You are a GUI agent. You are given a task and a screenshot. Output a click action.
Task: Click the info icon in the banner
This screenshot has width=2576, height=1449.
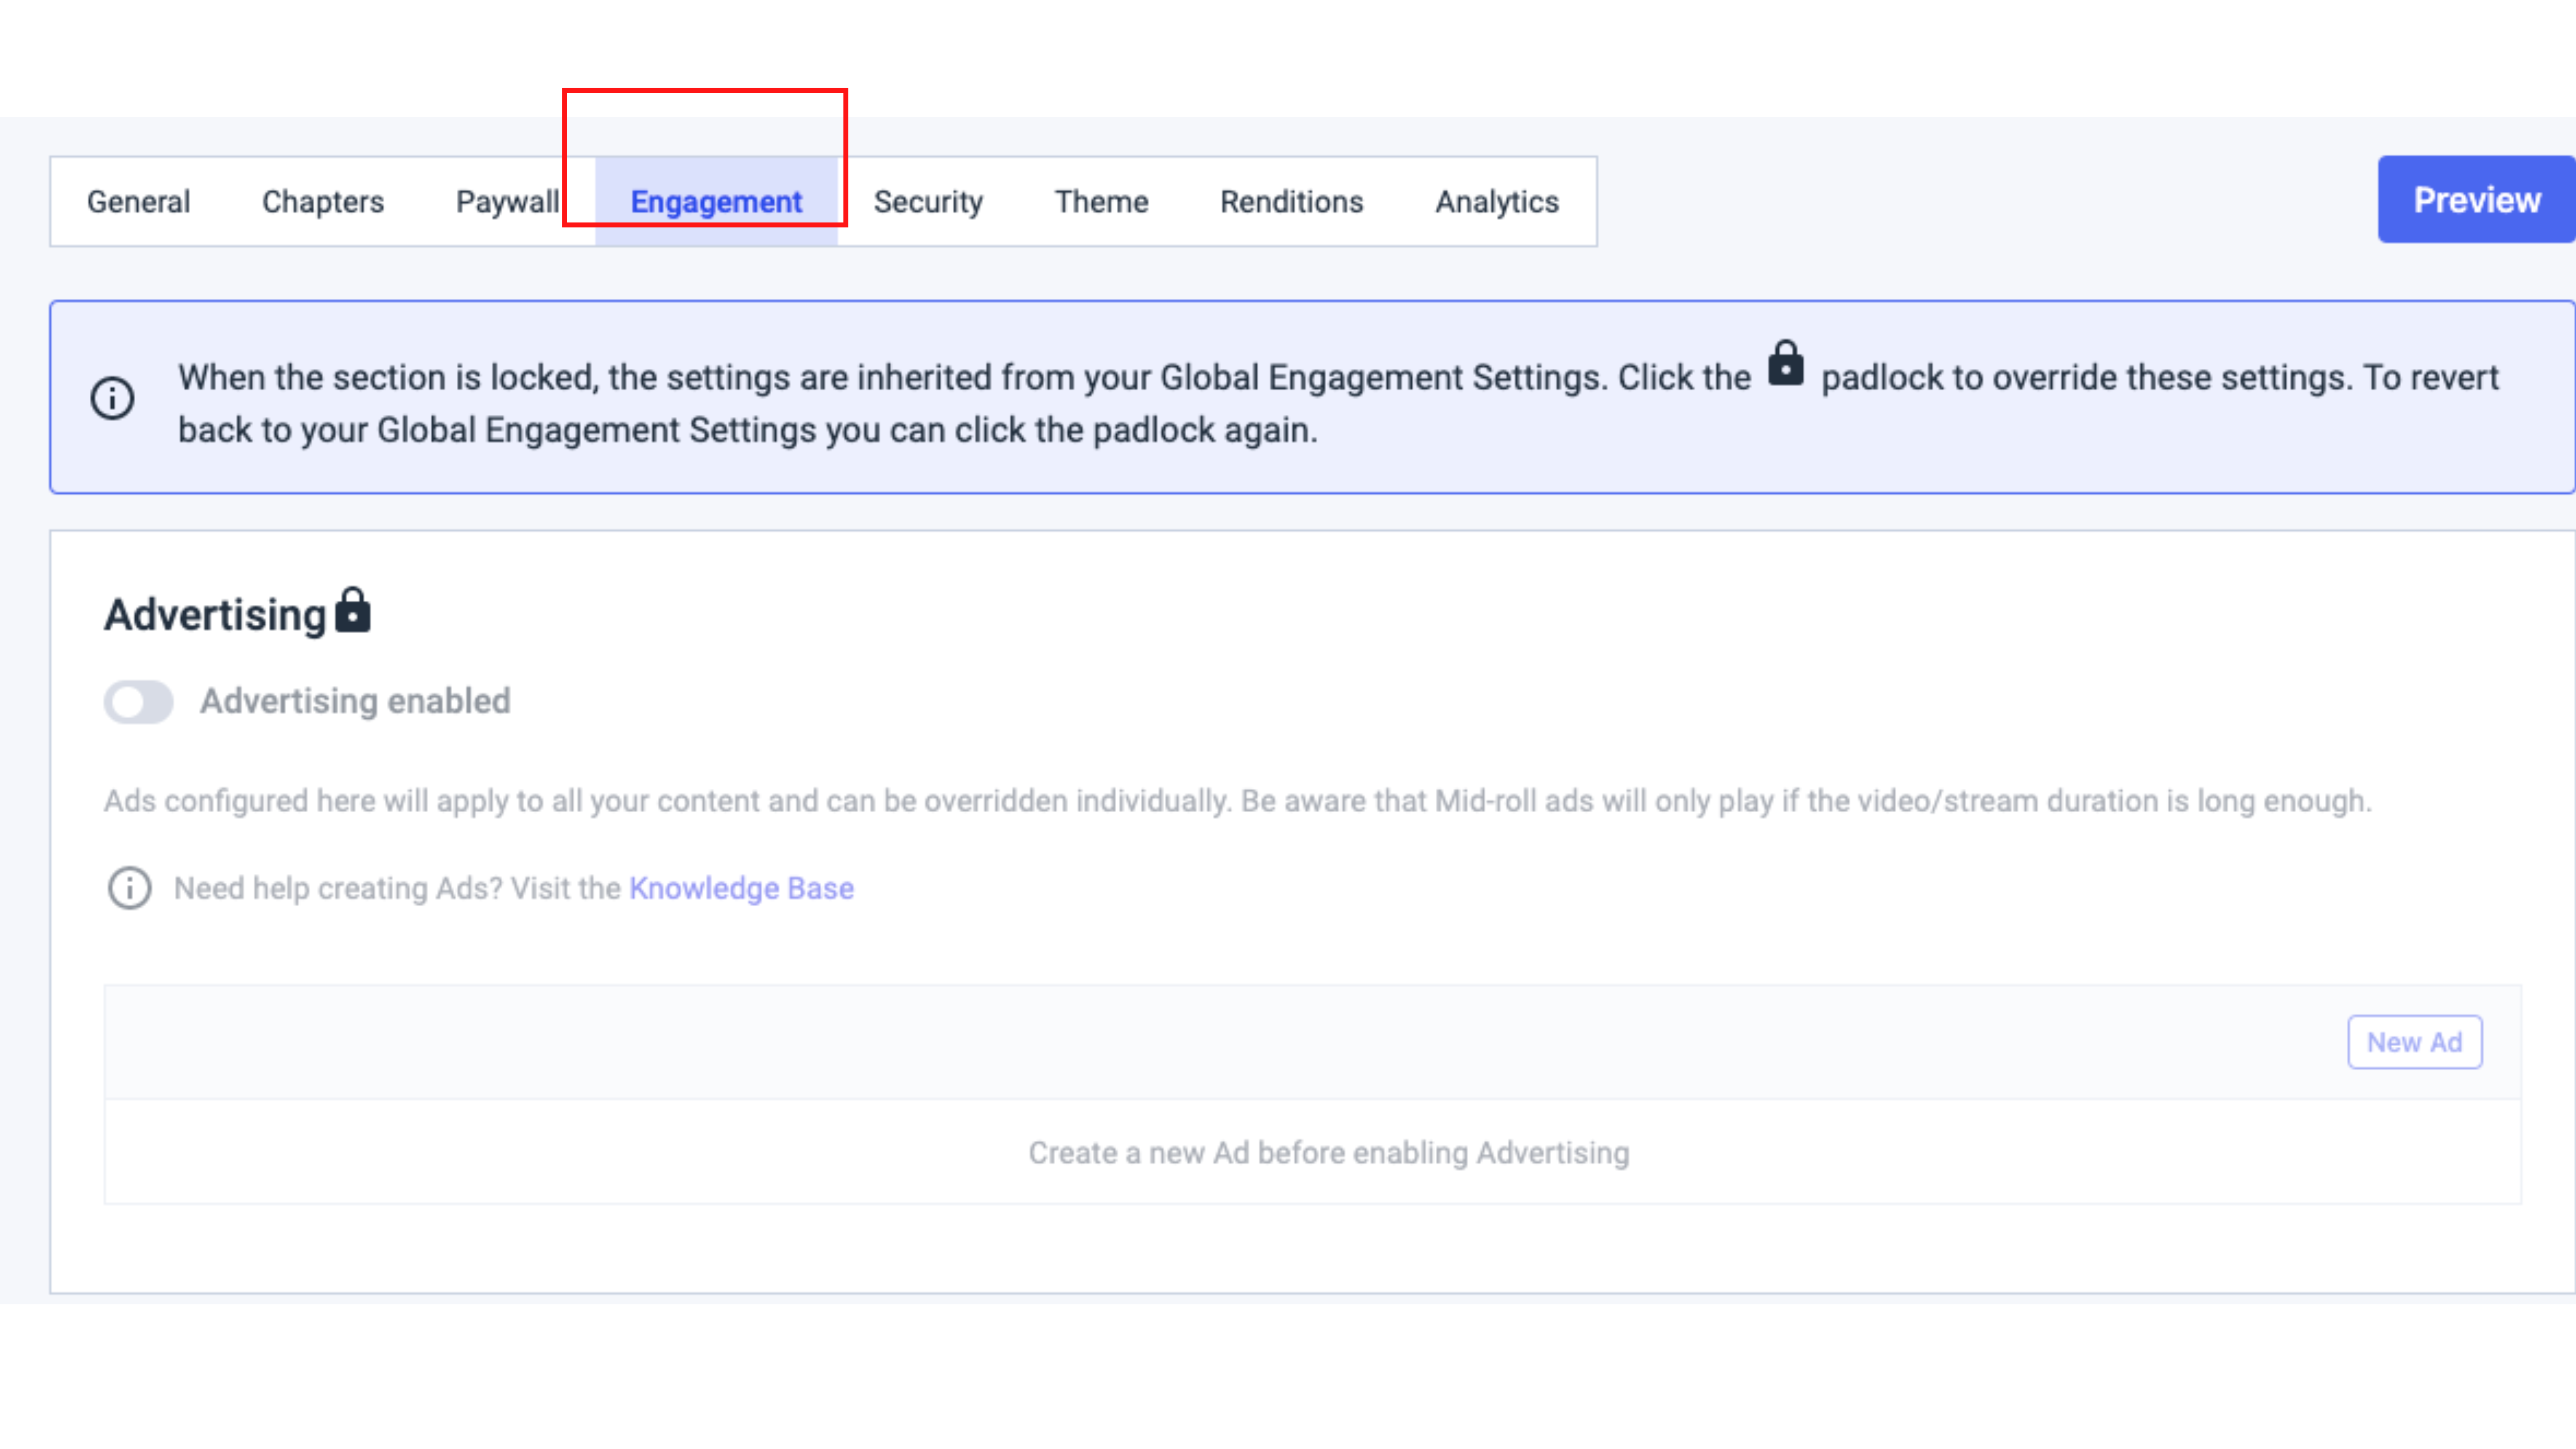(113, 398)
